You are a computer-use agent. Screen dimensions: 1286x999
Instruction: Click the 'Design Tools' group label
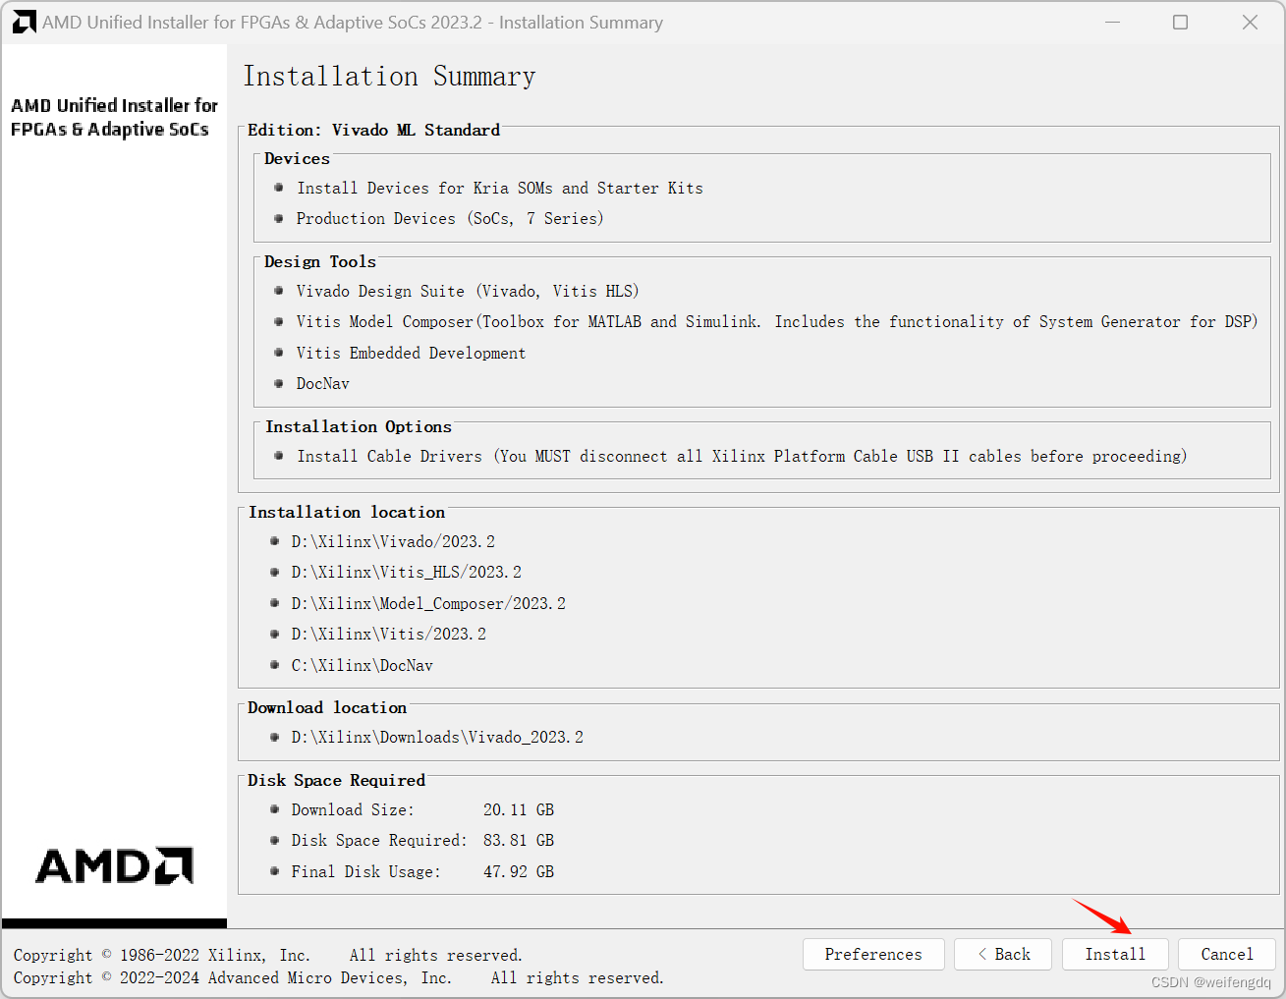pos(320,261)
